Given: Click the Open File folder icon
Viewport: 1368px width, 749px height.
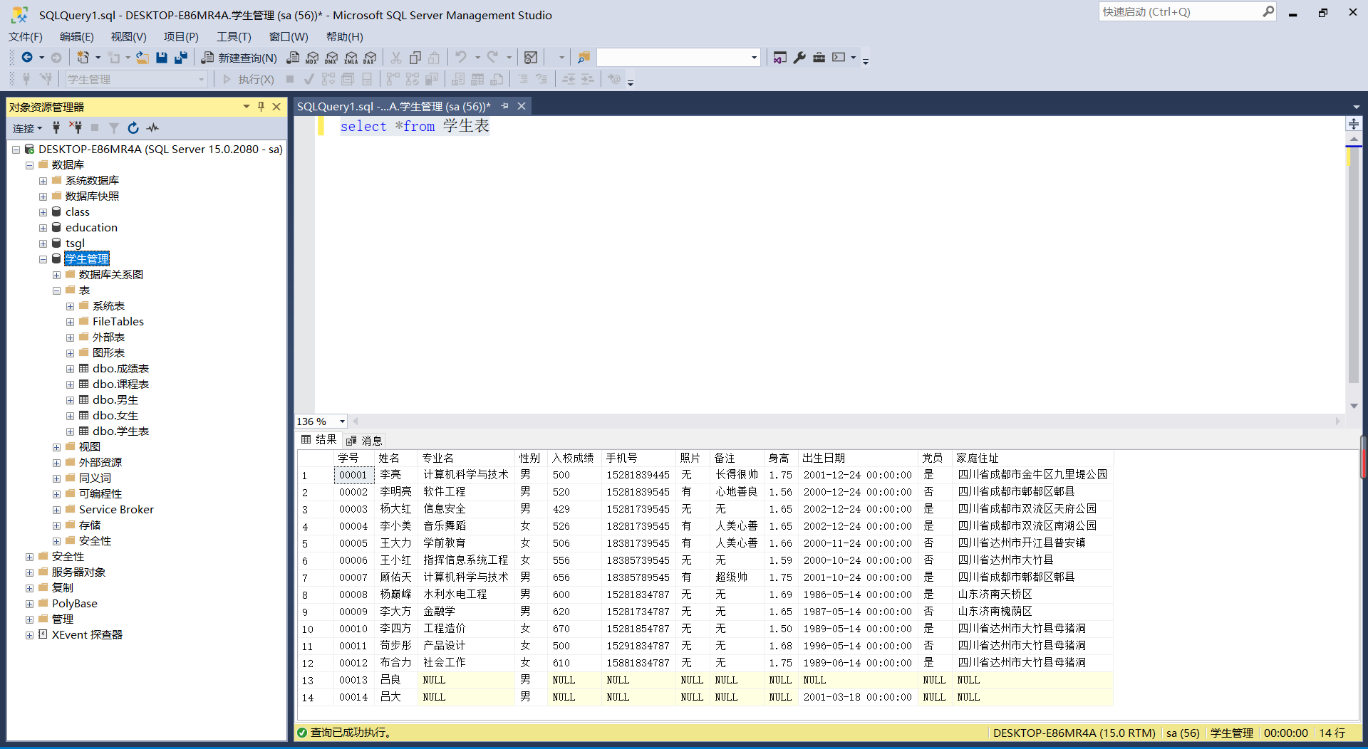Looking at the screenshot, I should tap(142, 58).
